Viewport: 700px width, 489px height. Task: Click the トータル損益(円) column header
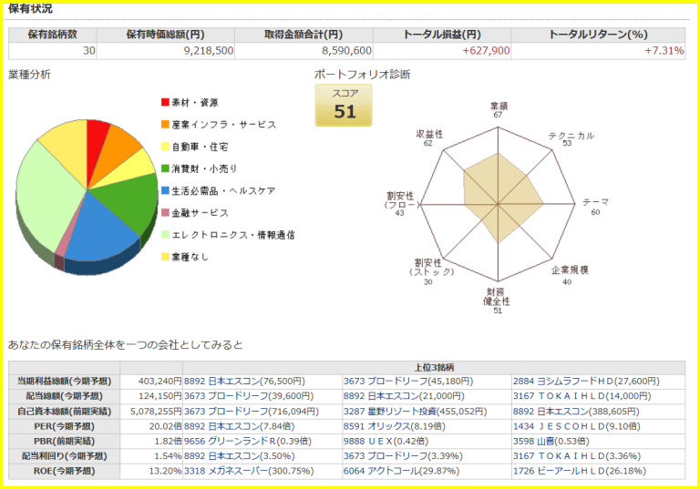pyautogui.click(x=442, y=35)
